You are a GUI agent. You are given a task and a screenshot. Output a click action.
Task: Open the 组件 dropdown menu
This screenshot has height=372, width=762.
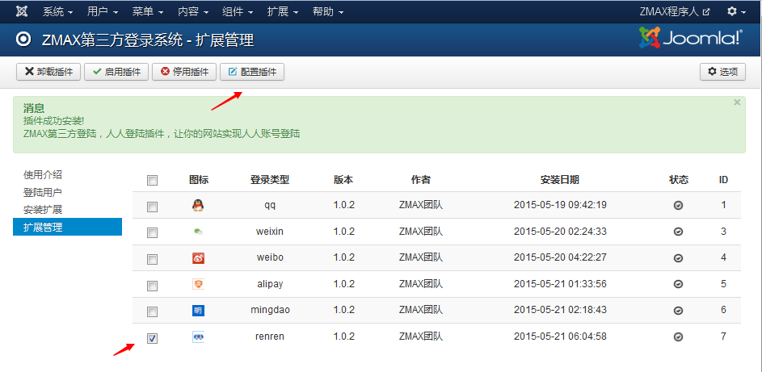pos(237,11)
